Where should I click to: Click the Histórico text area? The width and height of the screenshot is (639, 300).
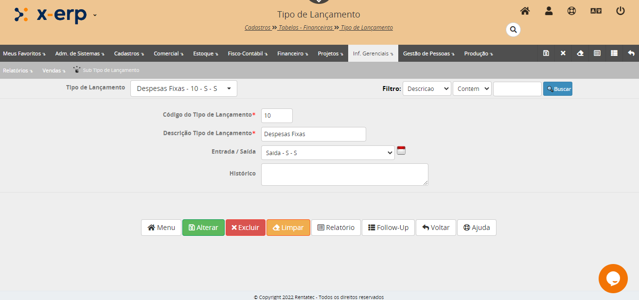[344, 175]
